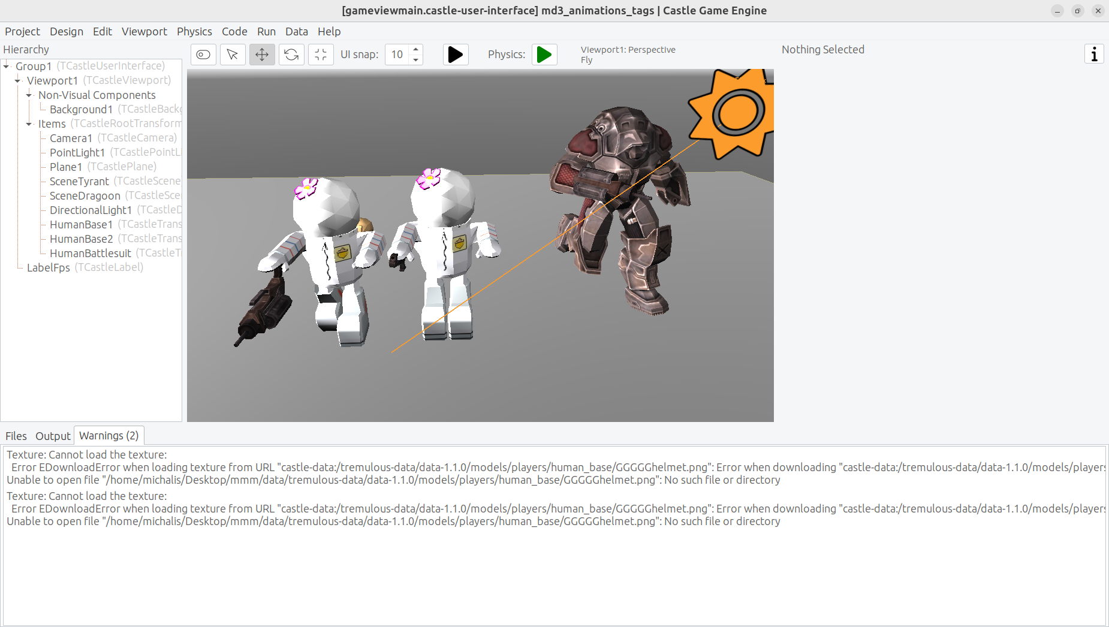Select Plane1 in the hierarchy
The image size is (1109, 627).
click(x=66, y=167)
